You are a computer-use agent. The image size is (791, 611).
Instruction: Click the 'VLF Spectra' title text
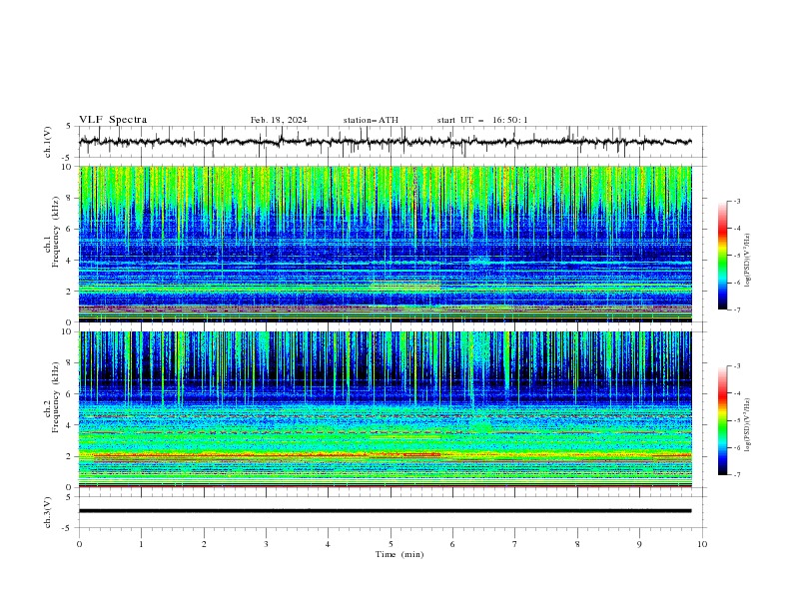tap(113, 120)
